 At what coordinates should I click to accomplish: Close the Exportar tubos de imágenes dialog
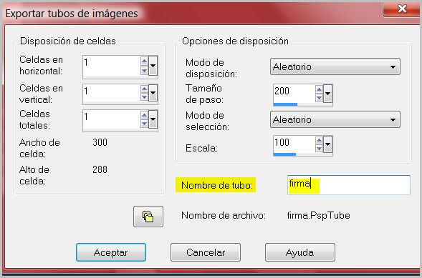pyautogui.click(x=402, y=9)
